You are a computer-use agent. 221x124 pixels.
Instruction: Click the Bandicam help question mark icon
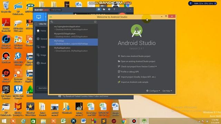(x=114, y=9)
